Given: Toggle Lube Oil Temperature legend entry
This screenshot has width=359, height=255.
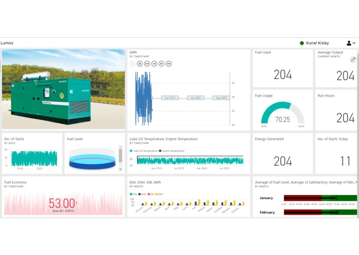Looking at the screenshot, I should (144, 151).
